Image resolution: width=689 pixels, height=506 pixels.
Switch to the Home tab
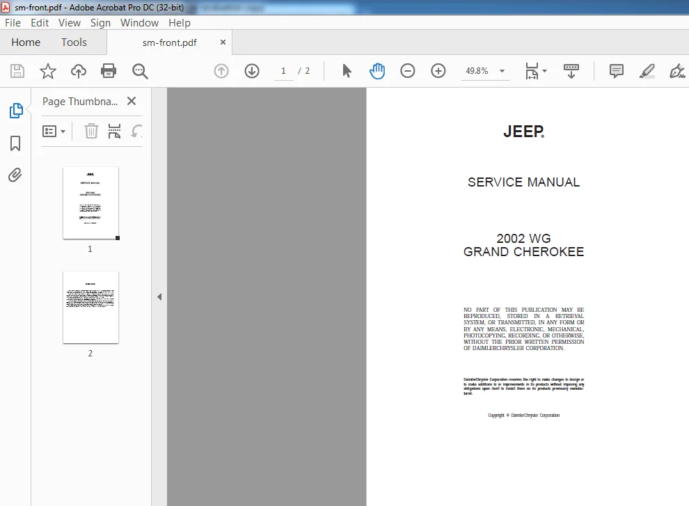click(x=26, y=42)
